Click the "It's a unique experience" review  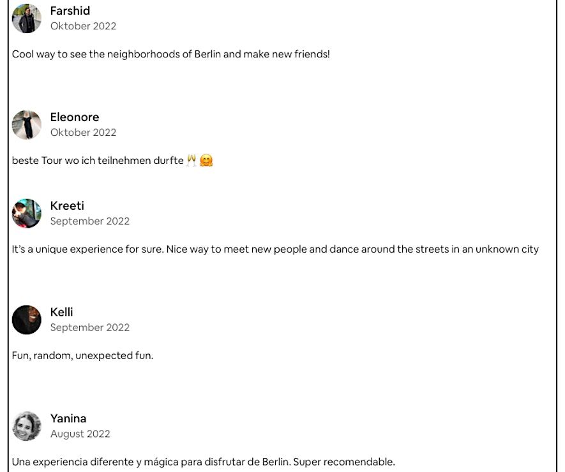pos(275,249)
